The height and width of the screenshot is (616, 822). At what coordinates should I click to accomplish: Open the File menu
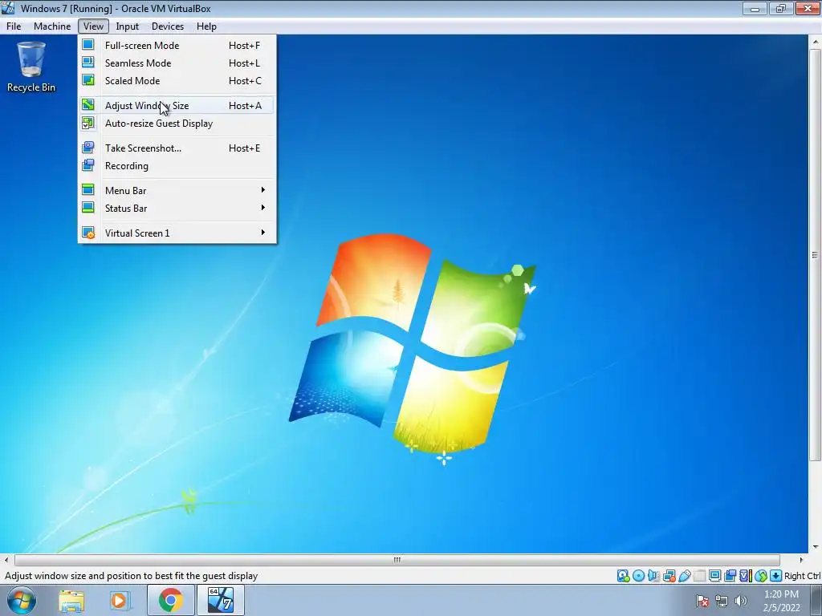(x=14, y=26)
